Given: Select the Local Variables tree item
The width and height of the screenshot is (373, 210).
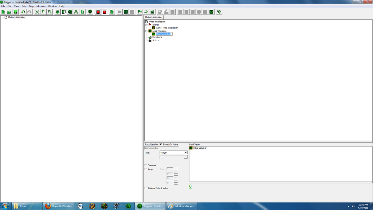Looking at the screenshot, I should [x=160, y=31].
